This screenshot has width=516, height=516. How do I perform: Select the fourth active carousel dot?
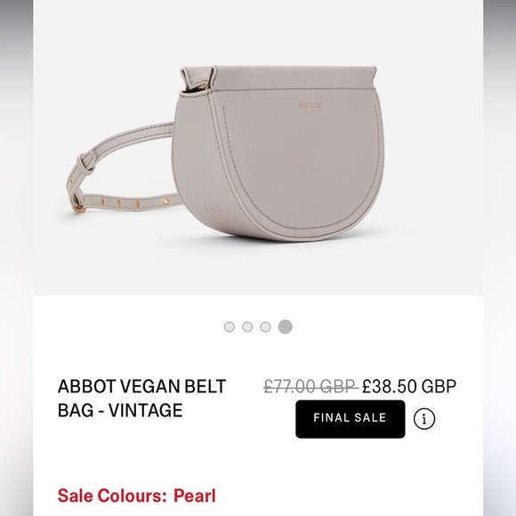pyautogui.click(x=285, y=327)
